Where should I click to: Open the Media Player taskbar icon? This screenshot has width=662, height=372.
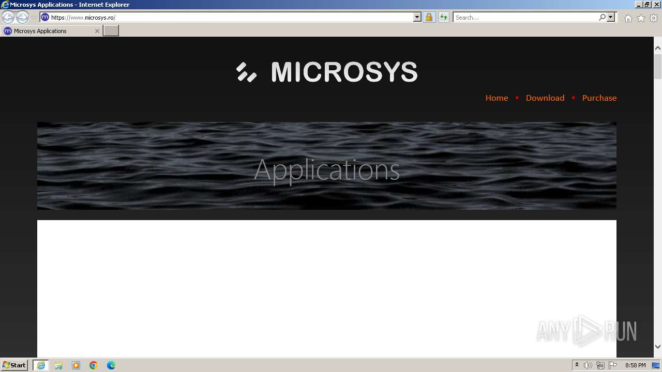pyautogui.click(x=76, y=365)
